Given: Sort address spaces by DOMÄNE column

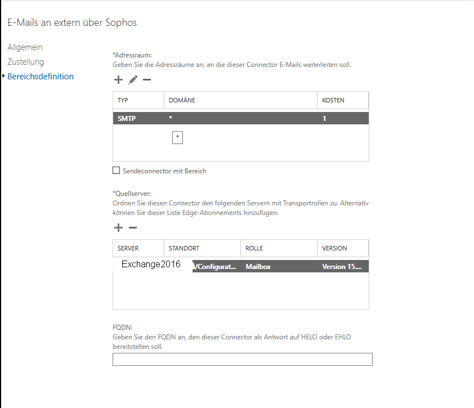Looking at the screenshot, I should tap(240, 100).
